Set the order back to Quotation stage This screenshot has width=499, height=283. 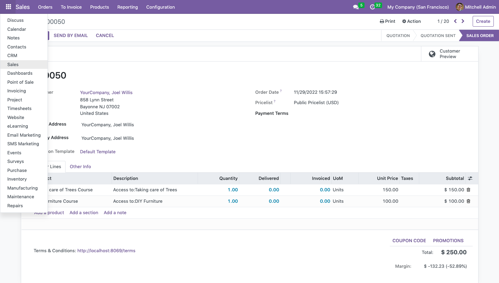[x=398, y=35]
